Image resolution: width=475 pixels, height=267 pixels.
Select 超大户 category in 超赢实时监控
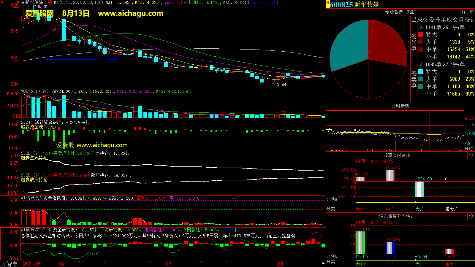coord(451,209)
